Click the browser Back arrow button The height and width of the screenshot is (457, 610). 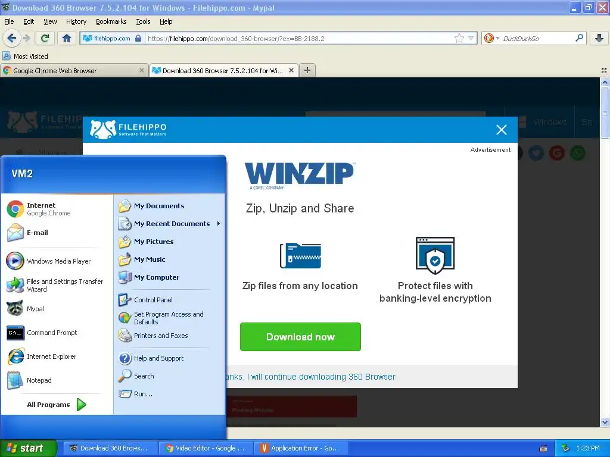(11, 38)
